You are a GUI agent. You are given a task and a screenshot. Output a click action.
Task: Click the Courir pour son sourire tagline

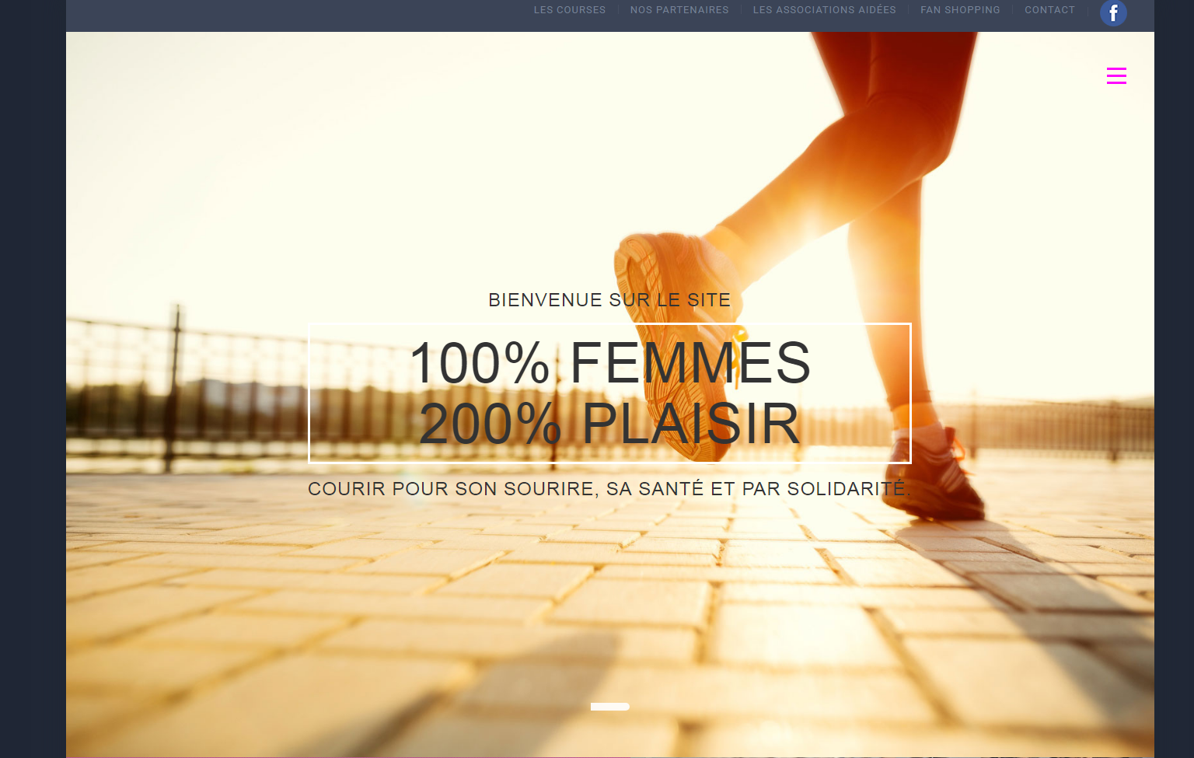click(609, 489)
